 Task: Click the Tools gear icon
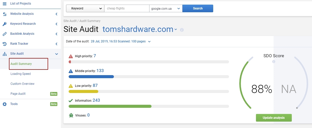pos(4,104)
